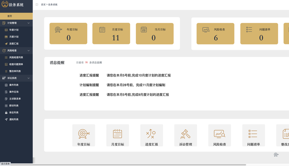Screen dimensions: 289x166
Task: Collapse the 风险检查 sidebar group
Action: 29,51
